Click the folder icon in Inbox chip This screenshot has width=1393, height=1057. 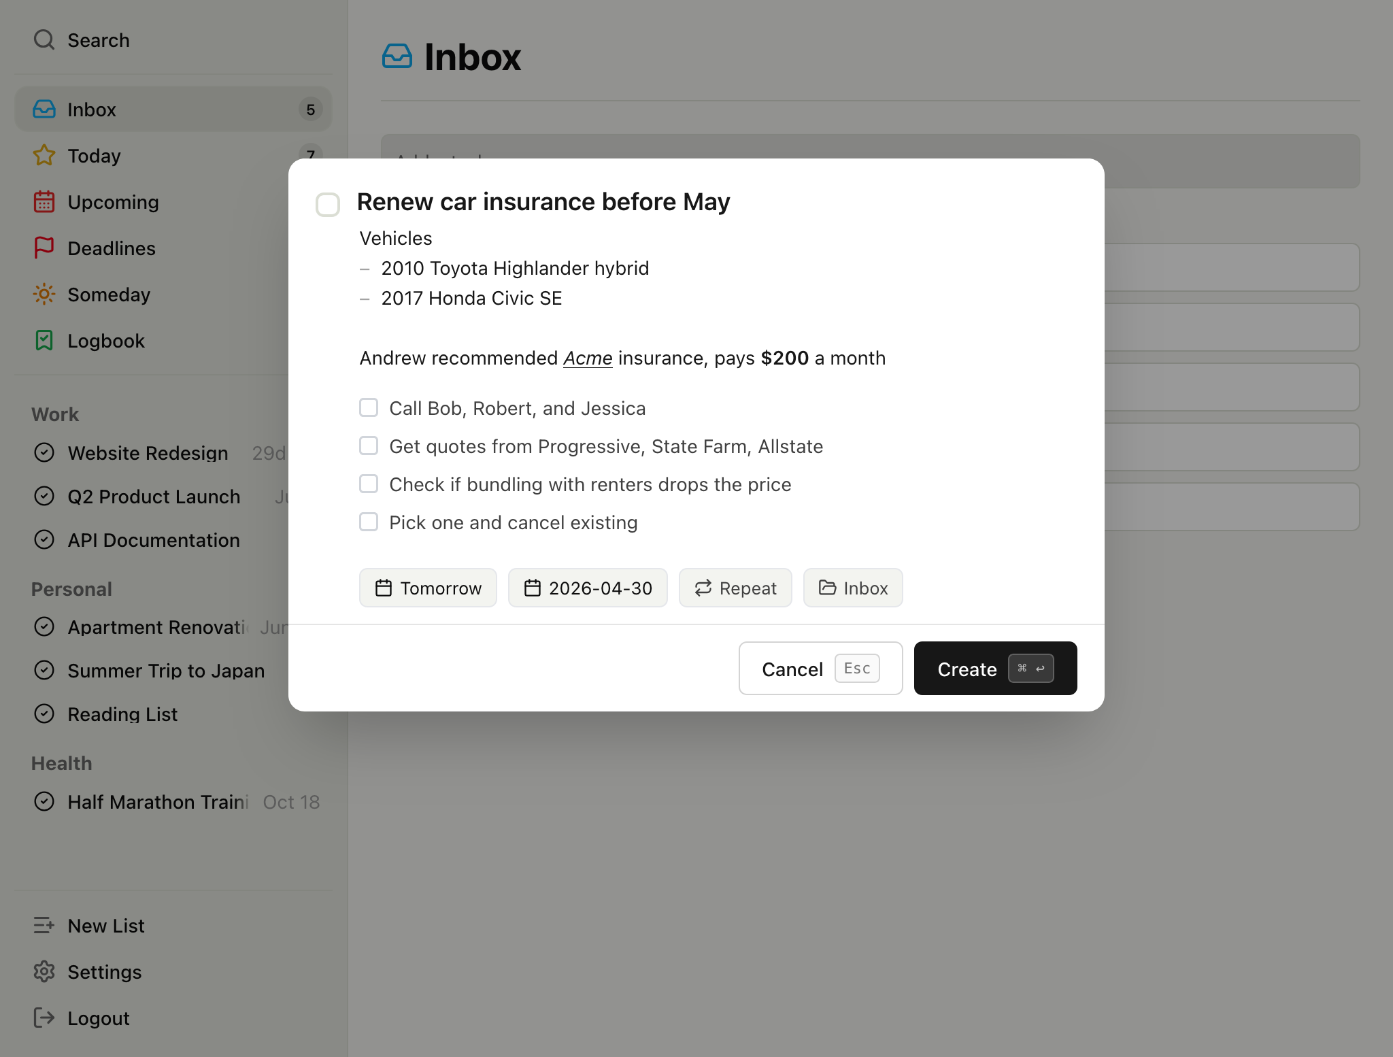(x=827, y=588)
